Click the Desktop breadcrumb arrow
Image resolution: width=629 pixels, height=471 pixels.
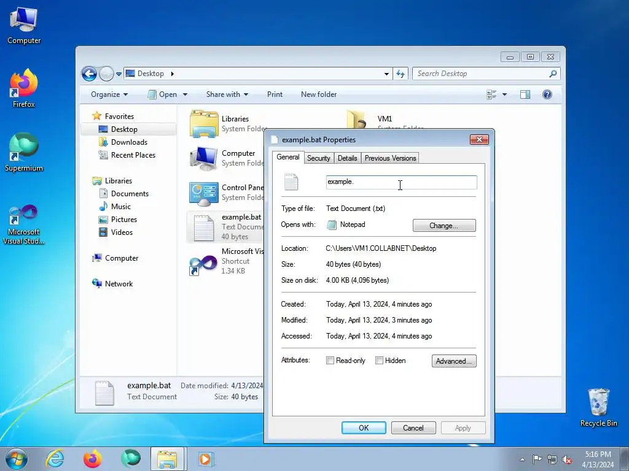coord(173,74)
